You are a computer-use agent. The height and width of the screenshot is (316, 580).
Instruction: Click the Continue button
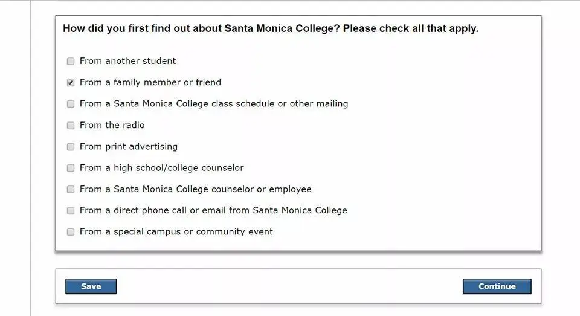[497, 286]
